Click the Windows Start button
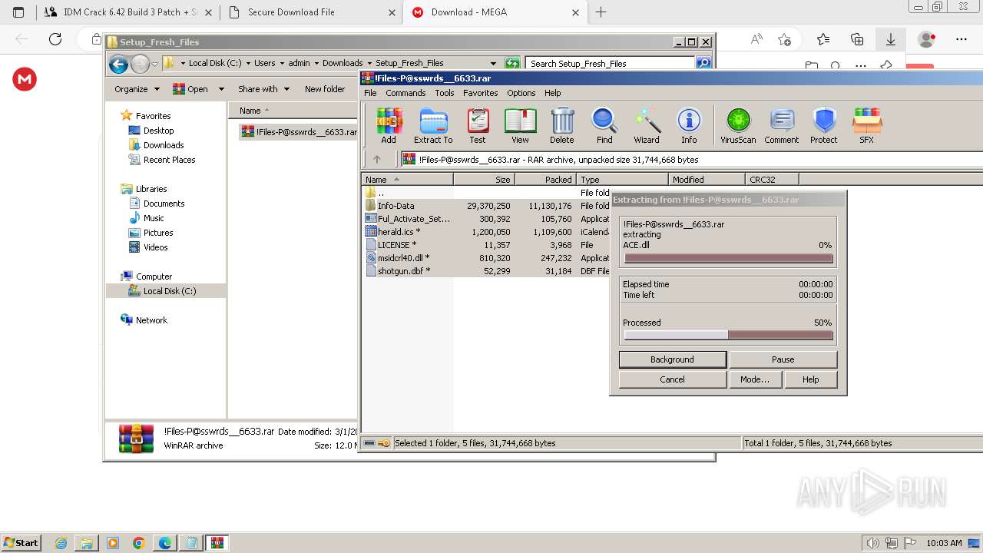Screen dimensions: 983x553 point(21,542)
